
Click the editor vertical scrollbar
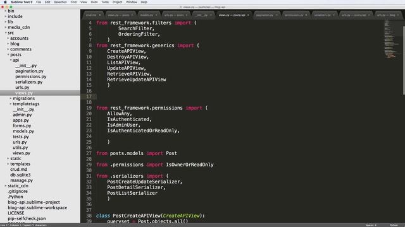click(404, 61)
